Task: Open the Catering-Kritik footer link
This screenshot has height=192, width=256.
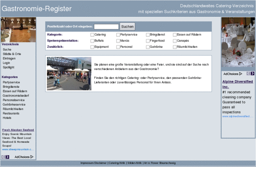Action: [117, 163]
